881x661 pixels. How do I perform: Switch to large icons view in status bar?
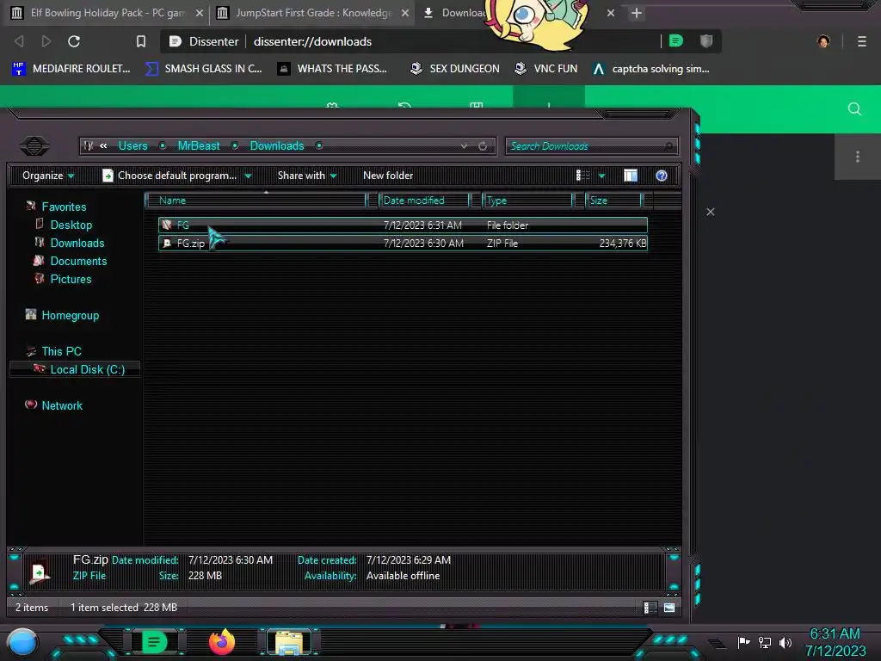tap(669, 608)
